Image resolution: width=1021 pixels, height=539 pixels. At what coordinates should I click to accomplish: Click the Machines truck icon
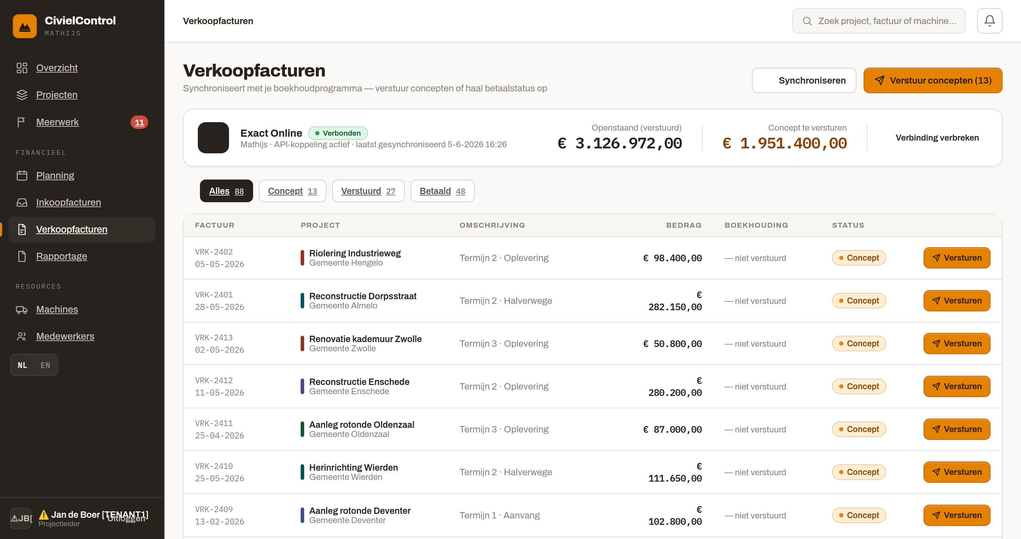22,309
